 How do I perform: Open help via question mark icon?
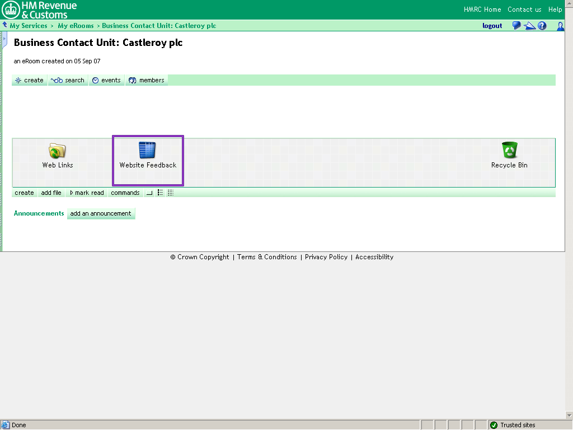coord(542,26)
